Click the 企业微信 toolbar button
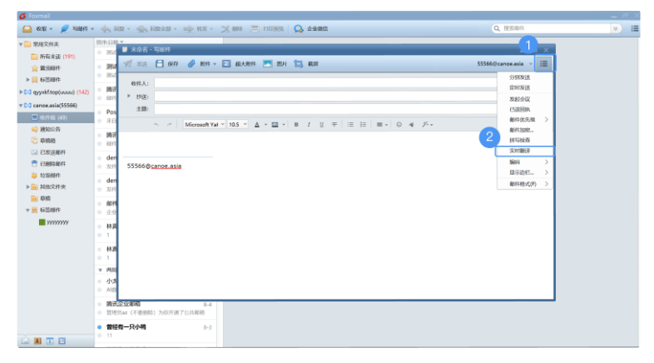 (x=310, y=29)
